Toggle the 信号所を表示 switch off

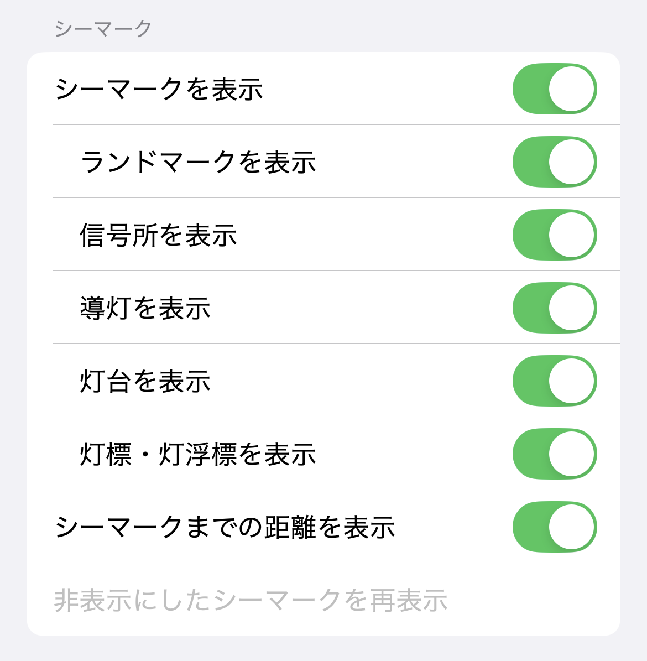click(x=554, y=235)
